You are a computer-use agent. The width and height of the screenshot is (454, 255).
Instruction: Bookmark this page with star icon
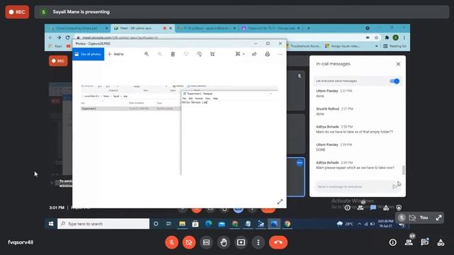point(377,38)
